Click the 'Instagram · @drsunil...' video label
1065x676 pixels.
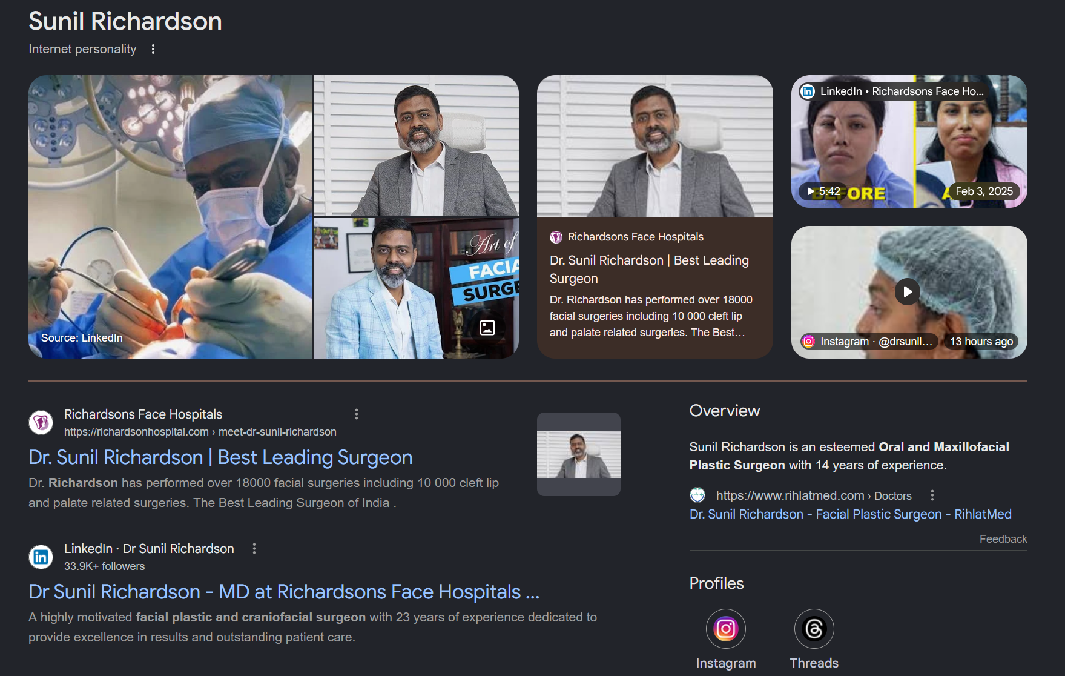coord(876,342)
